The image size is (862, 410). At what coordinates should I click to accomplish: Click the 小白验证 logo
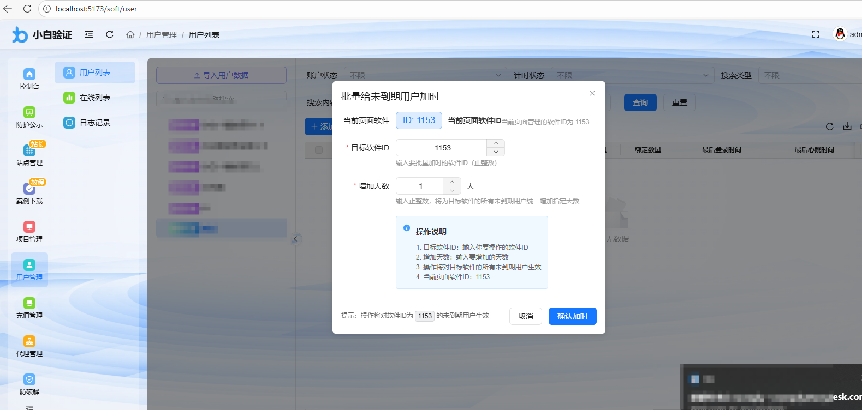point(42,34)
